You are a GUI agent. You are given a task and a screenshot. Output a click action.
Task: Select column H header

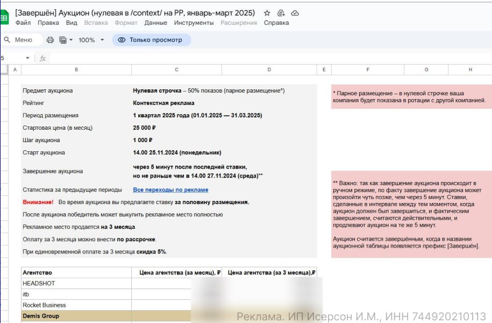470,70
